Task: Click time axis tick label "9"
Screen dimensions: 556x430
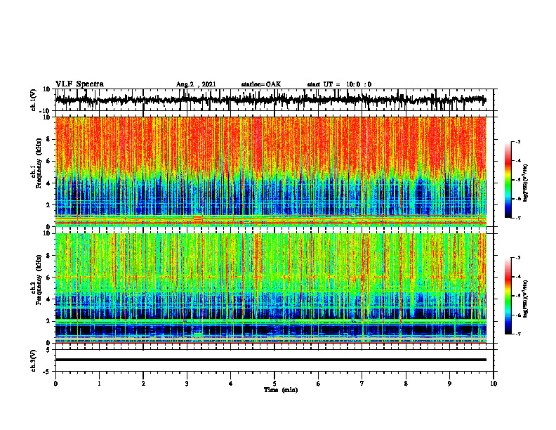Action: click(x=449, y=384)
